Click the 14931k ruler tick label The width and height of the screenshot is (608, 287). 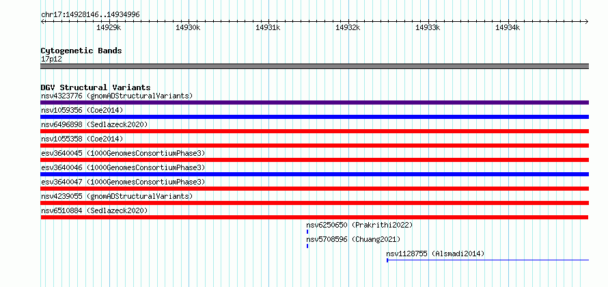click(x=268, y=27)
